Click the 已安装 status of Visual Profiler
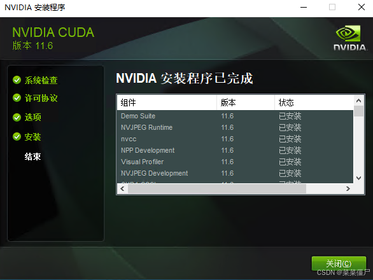The image size is (373, 280). [x=290, y=162]
